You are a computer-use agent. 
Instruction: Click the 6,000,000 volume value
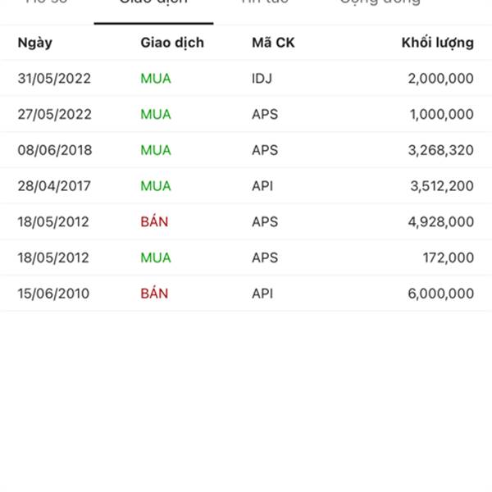(x=440, y=294)
